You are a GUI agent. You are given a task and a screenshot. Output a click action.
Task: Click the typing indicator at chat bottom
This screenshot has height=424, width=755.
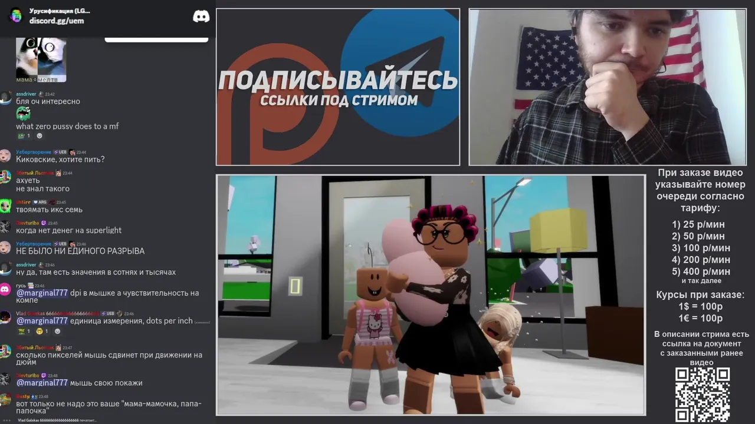(x=57, y=420)
